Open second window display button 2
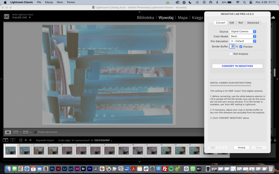The width and height of the screenshot is (279, 174). [x=13, y=140]
